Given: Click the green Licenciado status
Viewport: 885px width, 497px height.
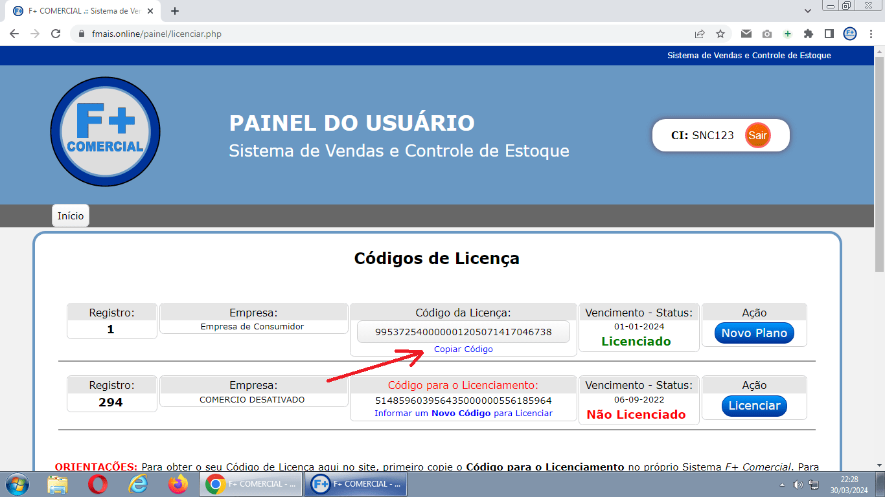Looking at the screenshot, I should coord(636,342).
